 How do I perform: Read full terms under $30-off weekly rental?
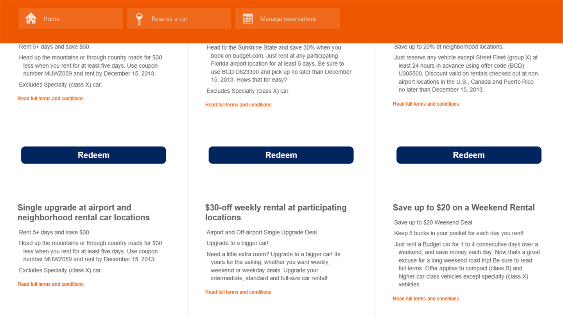(x=238, y=292)
